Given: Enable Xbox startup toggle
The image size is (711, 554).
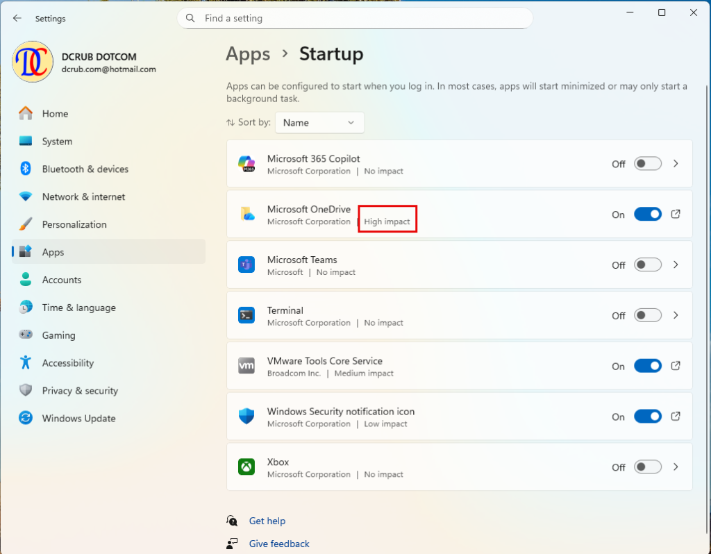Looking at the screenshot, I should [x=648, y=467].
